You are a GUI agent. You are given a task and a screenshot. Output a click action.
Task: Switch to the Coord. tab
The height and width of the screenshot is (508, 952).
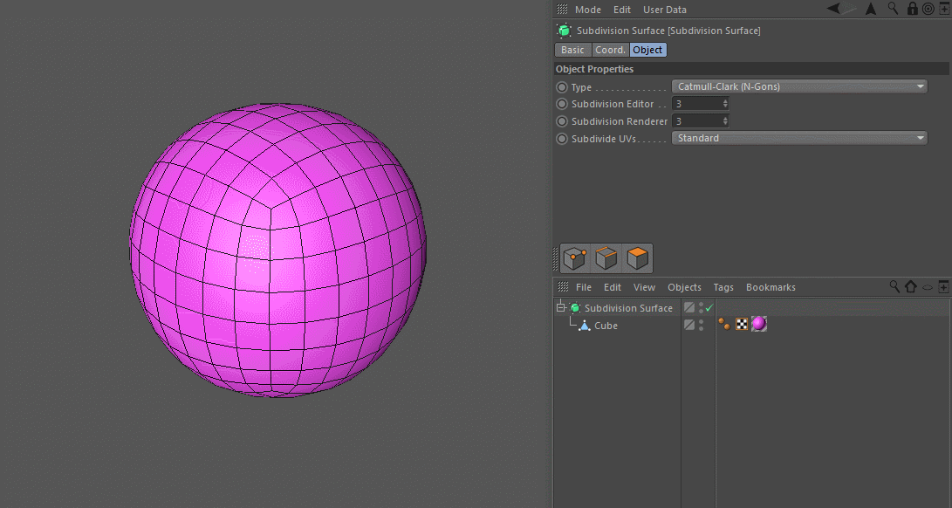(x=610, y=50)
